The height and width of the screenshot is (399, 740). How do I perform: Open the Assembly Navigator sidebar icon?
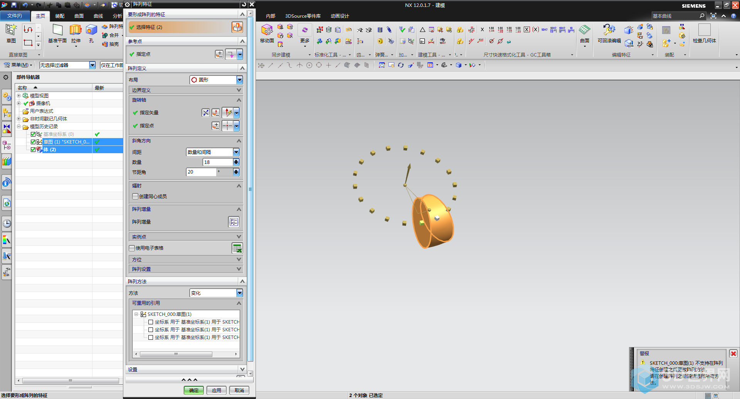click(7, 113)
